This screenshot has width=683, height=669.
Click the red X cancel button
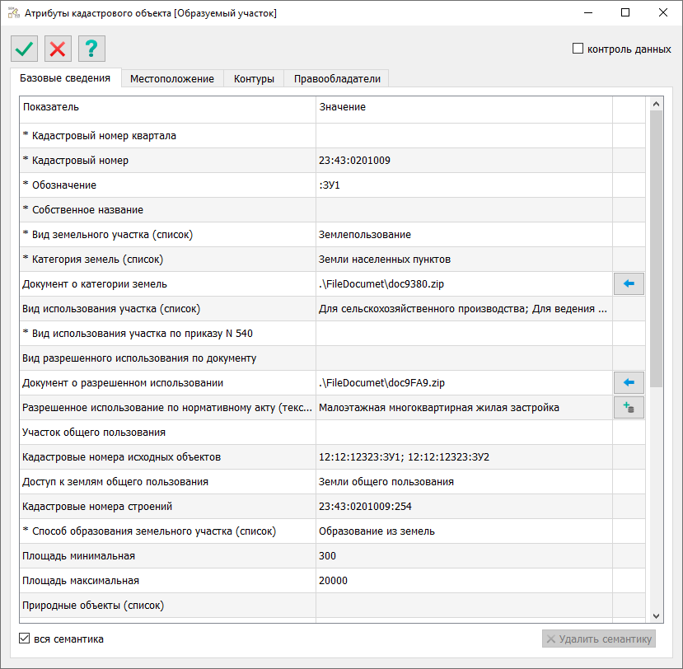(x=58, y=49)
